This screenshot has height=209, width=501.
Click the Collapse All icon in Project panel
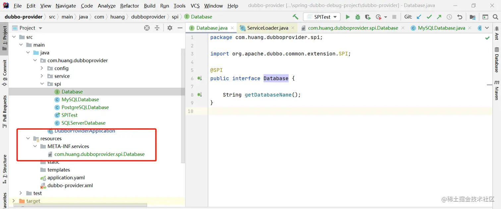[157, 28]
